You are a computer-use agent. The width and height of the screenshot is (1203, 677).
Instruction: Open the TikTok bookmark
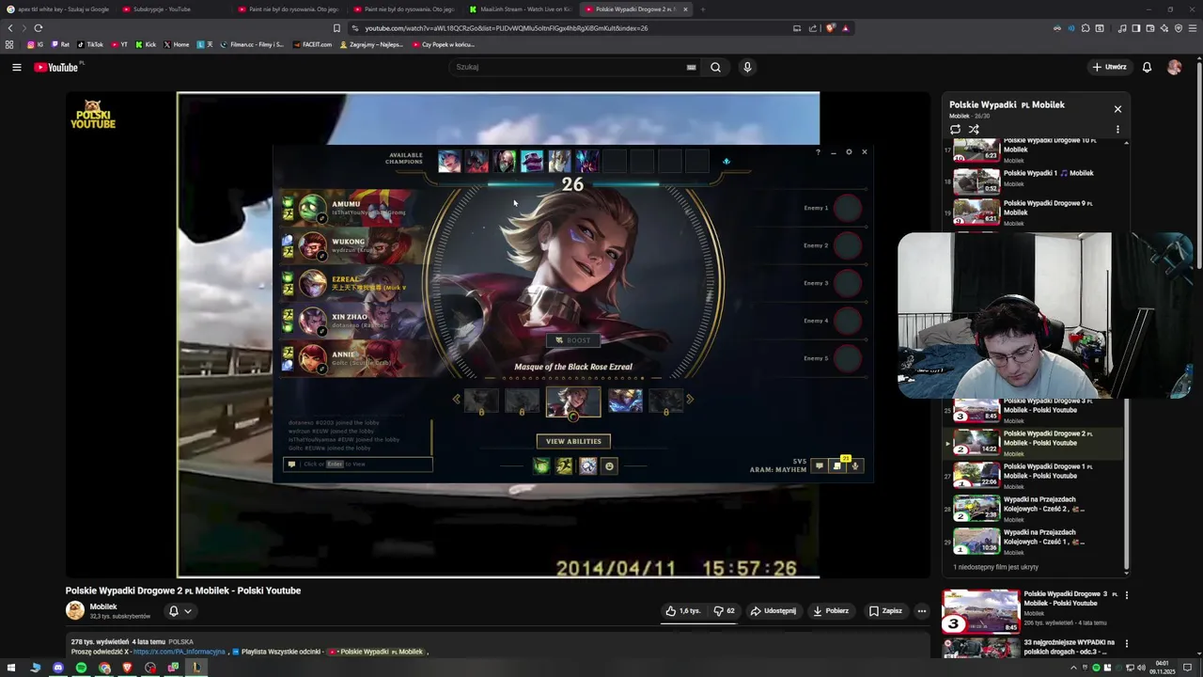[90, 44]
